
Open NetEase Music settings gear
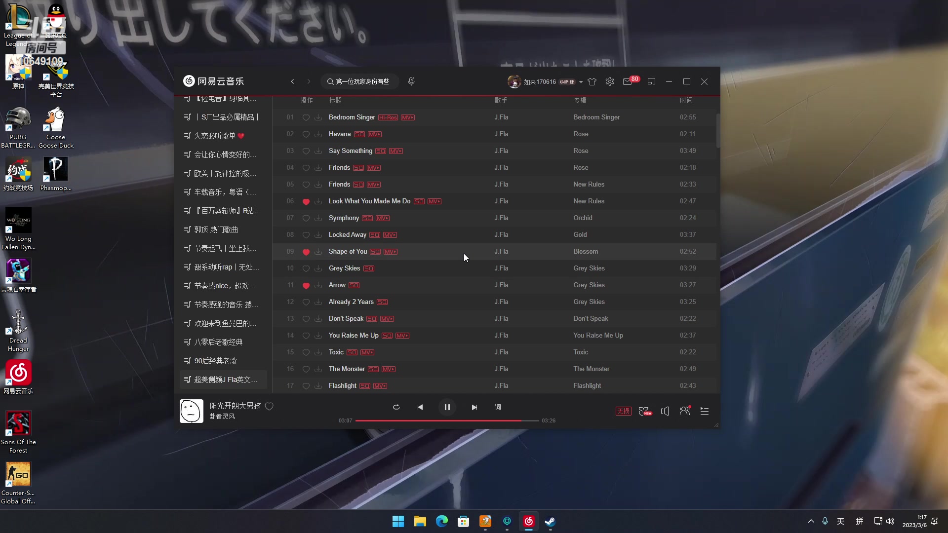coord(609,81)
